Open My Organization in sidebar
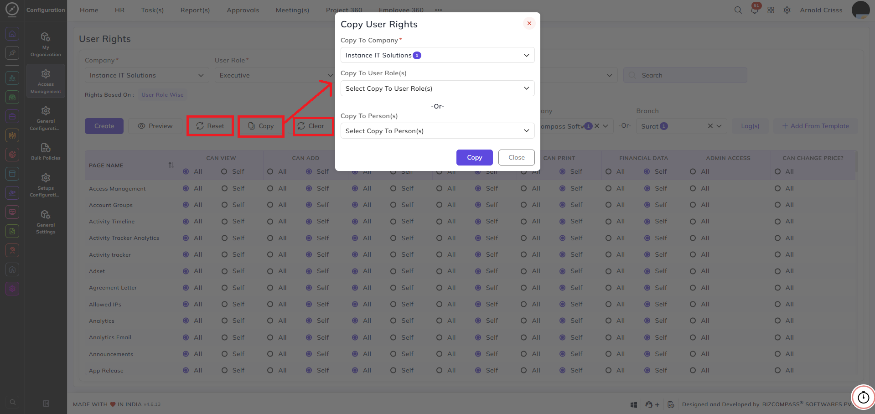This screenshot has width=875, height=414. pyautogui.click(x=46, y=44)
